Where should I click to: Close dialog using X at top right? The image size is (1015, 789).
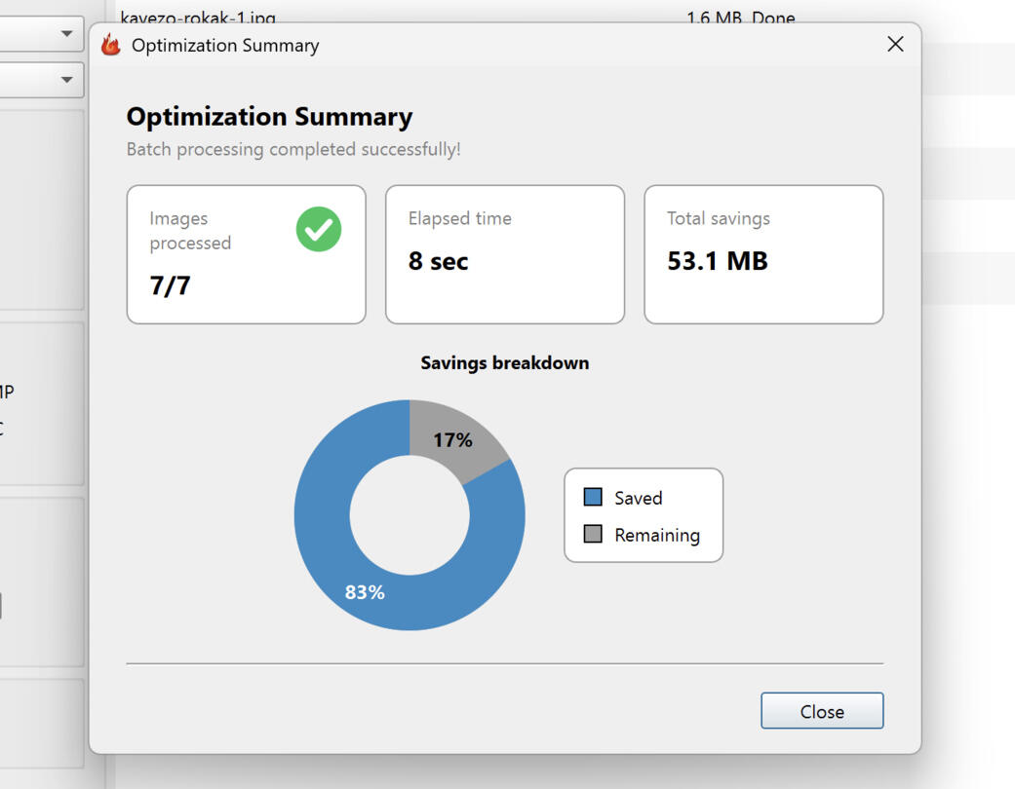[895, 44]
